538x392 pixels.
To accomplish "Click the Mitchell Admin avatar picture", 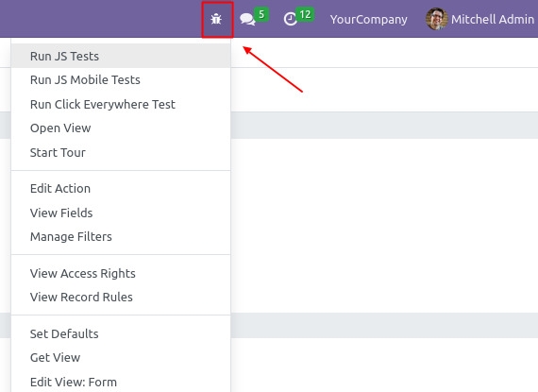I will pos(436,19).
